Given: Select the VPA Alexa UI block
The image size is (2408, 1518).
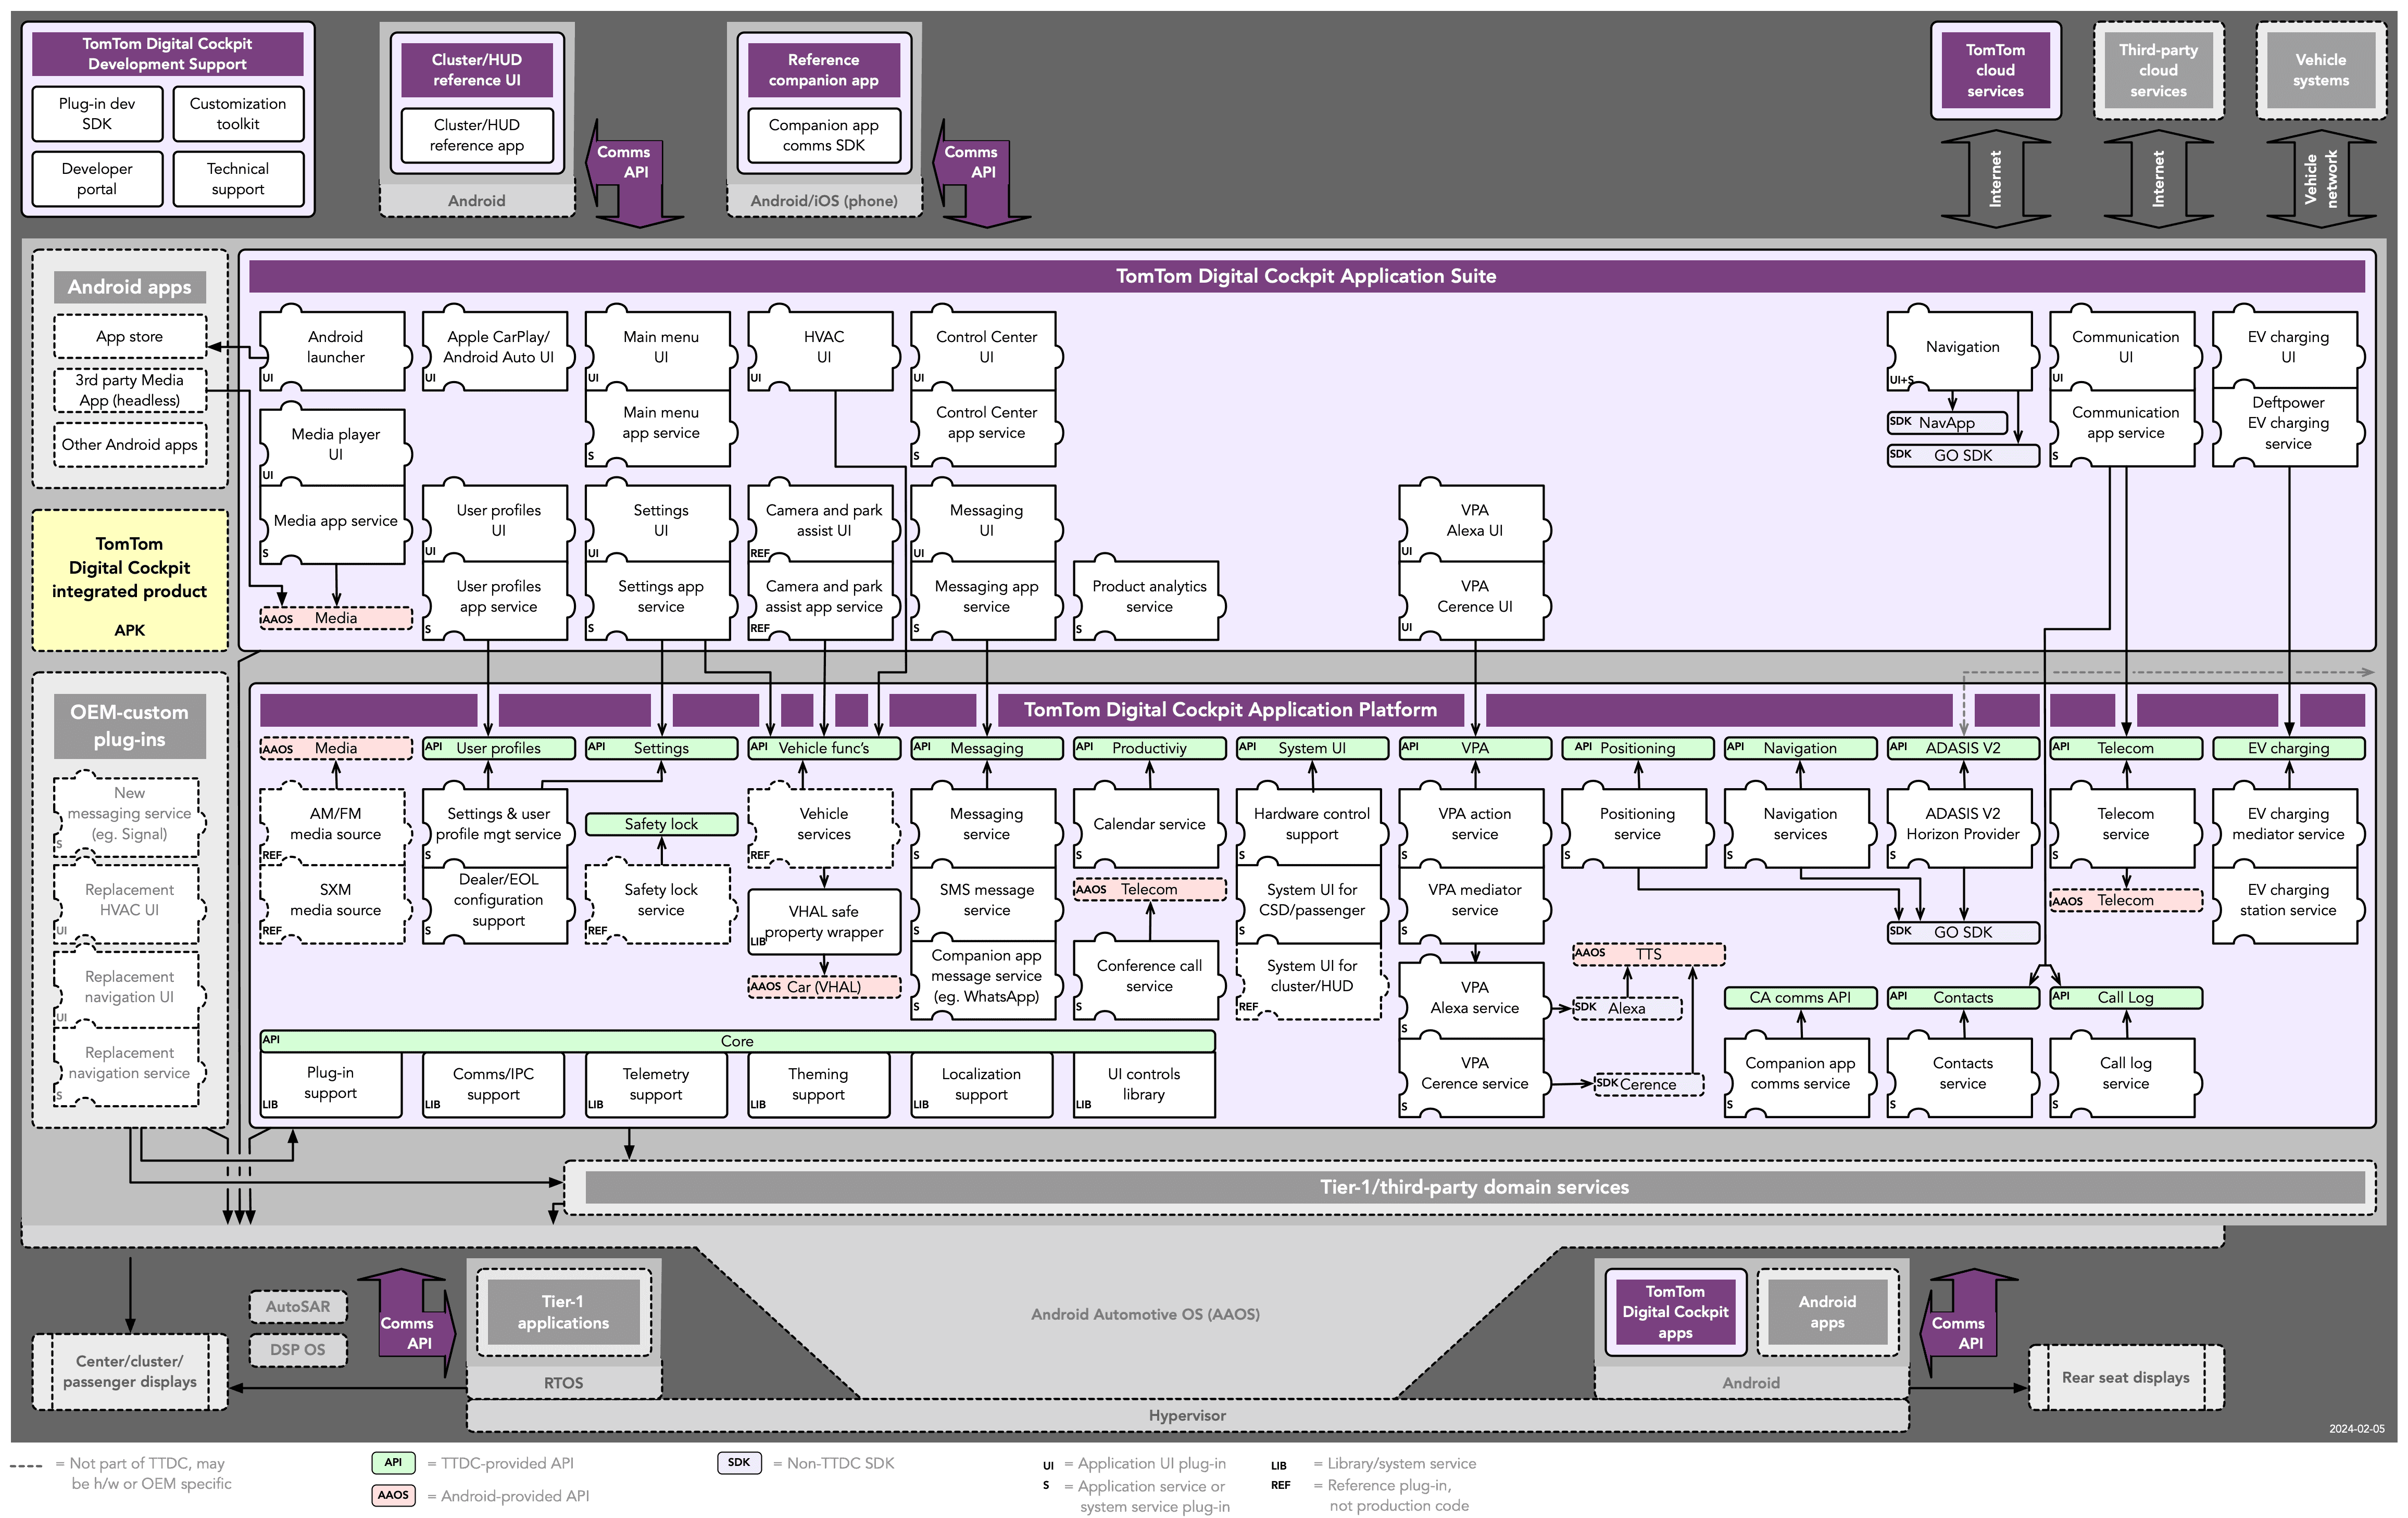Looking at the screenshot, I should coord(1474,521).
